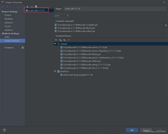The height and width of the screenshot is (134, 168).
Task: Select scala-actors-2.11.0.jar class entry
Action: (85, 47)
